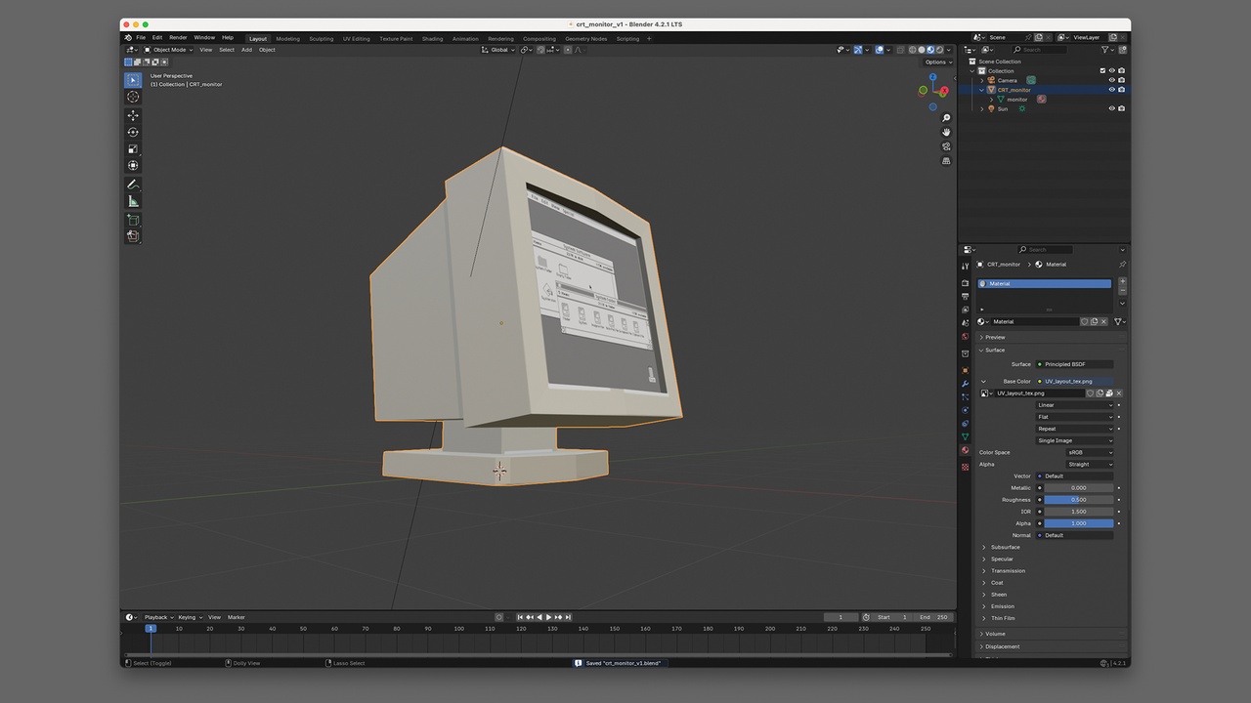Activate the Select Box tool
This screenshot has height=703, width=1251.
[x=133, y=80]
